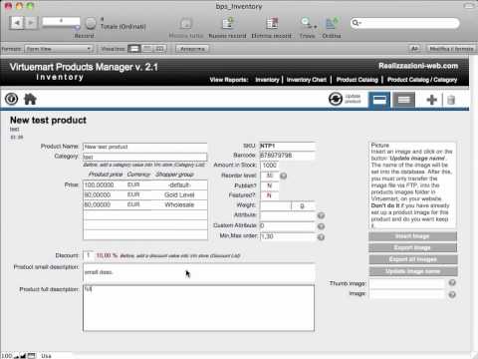Open help icon next to Image field
Image resolution: width=478 pixels, height=359 pixels.
pyautogui.click(x=452, y=294)
